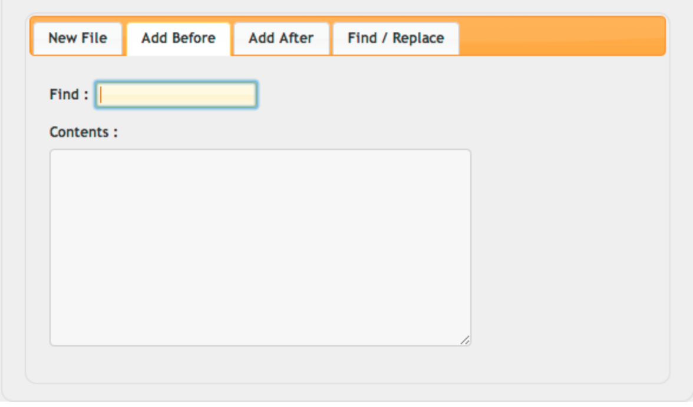The width and height of the screenshot is (693, 407).
Task: Click blank panel area beside Contents box
Action: pyautogui.click(x=569, y=247)
